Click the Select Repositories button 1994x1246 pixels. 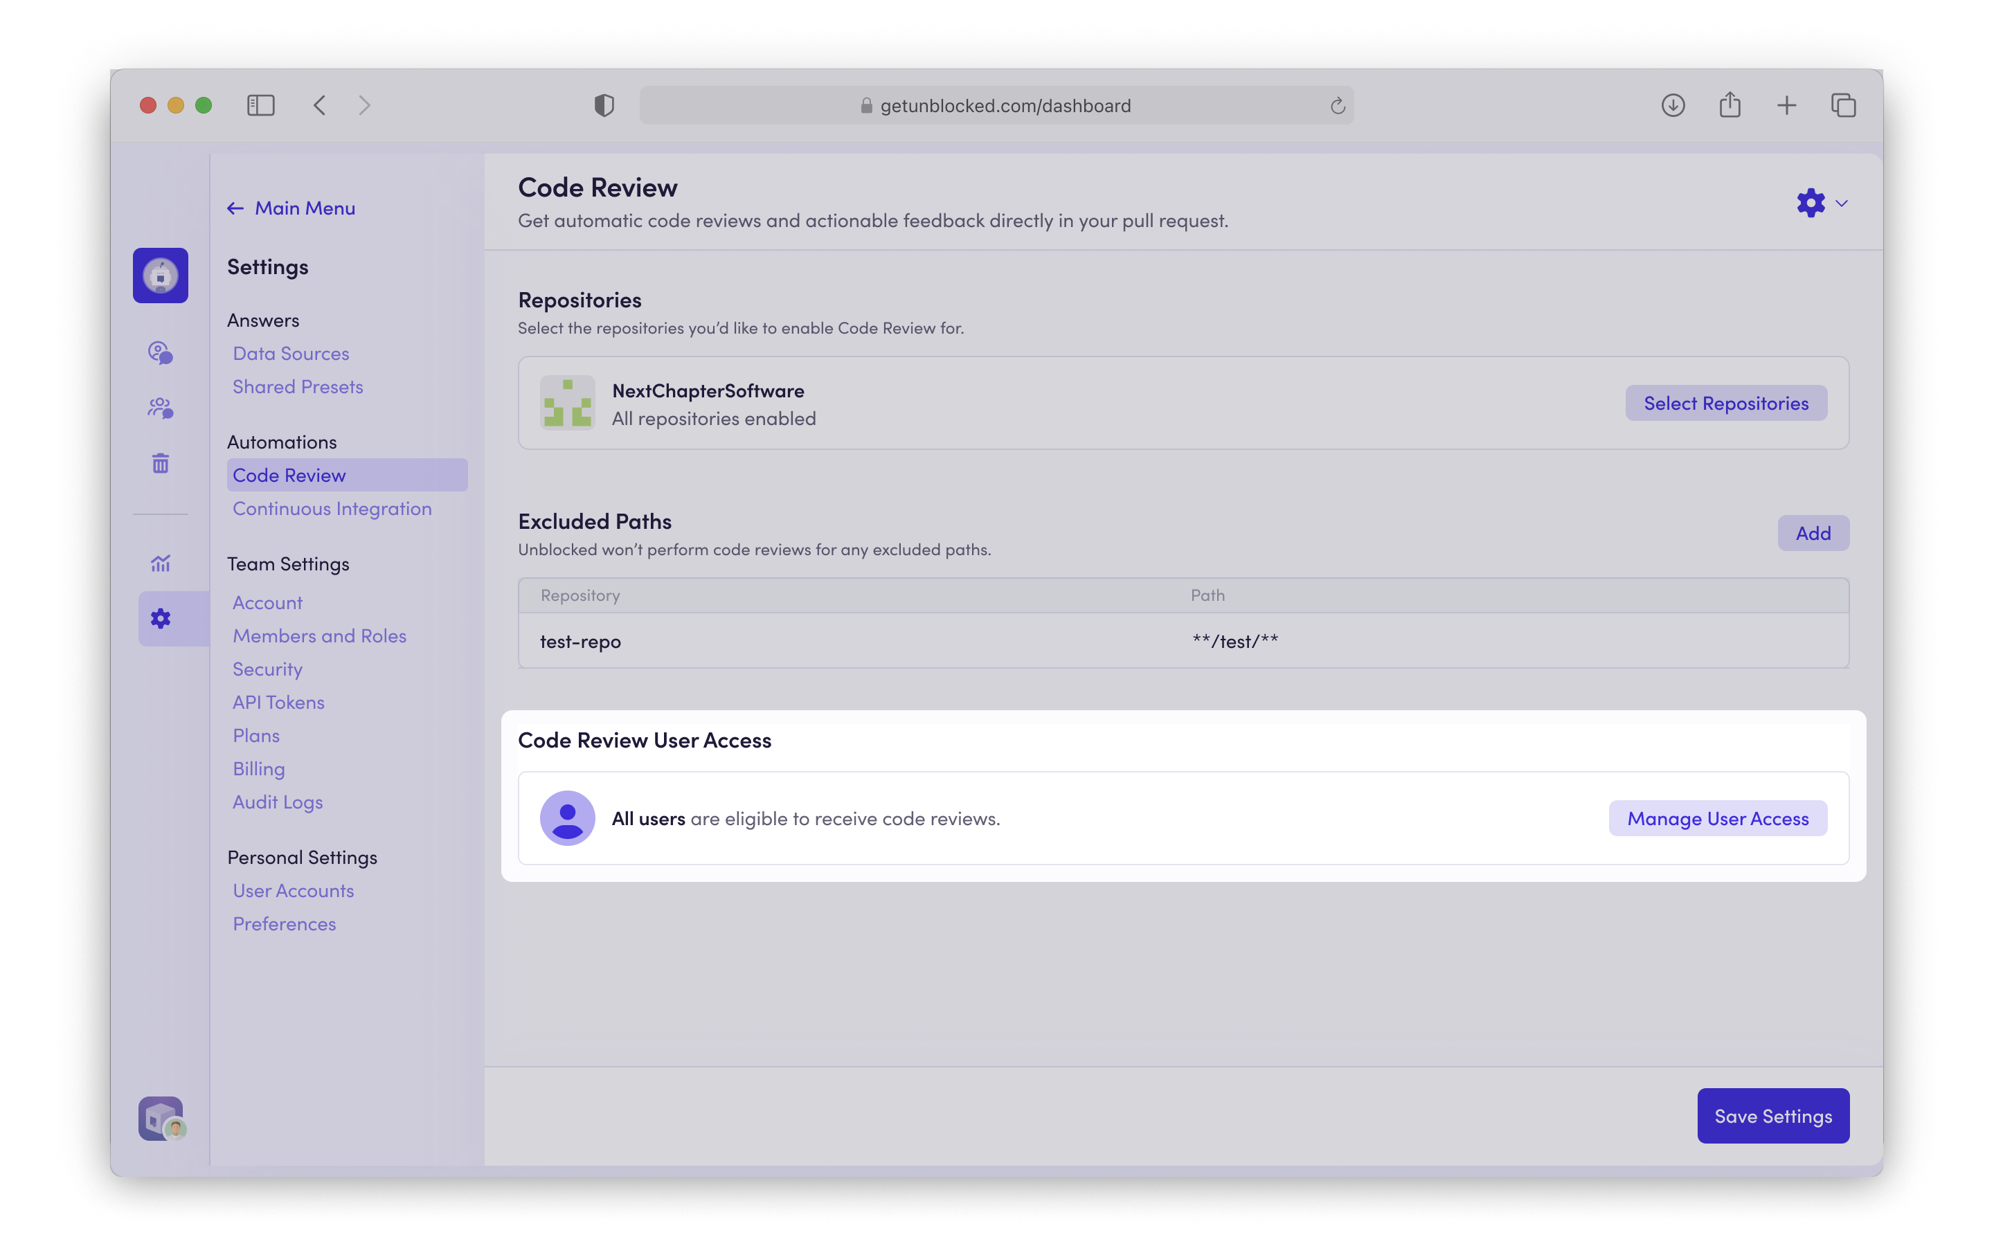[x=1725, y=403]
